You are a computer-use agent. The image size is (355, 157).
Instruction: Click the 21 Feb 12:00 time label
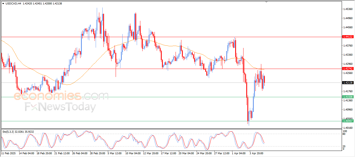pos(62,153)
